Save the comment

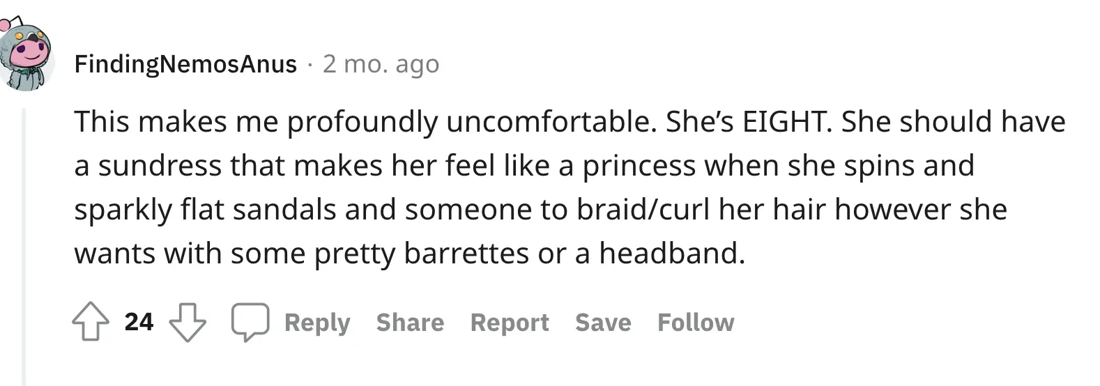pos(603,323)
